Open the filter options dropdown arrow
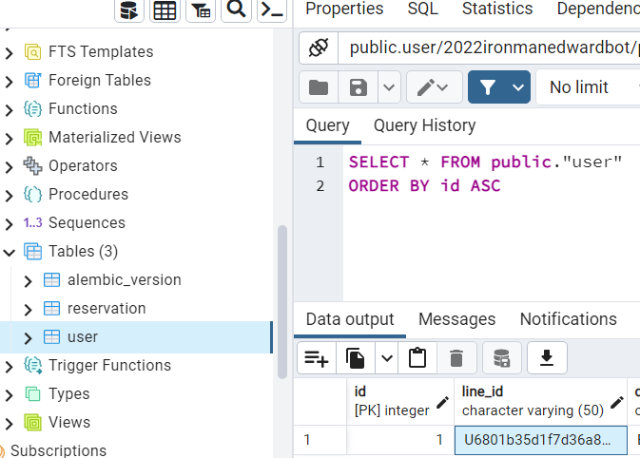 (x=518, y=87)
